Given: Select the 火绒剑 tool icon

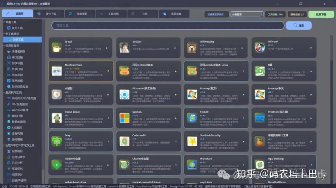Looking at the screenshot, I should click(57, 94).
